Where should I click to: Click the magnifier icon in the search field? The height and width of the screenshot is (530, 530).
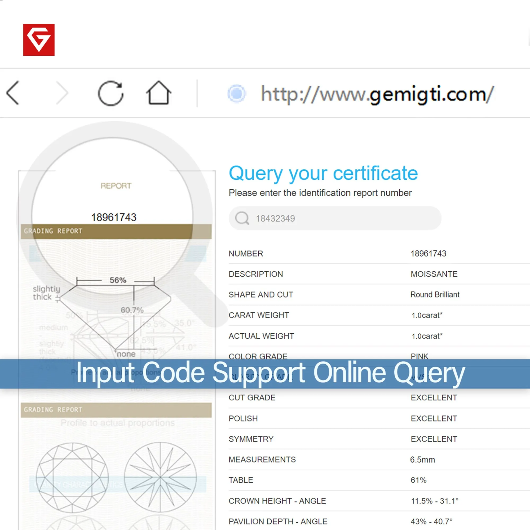(242, 218)
